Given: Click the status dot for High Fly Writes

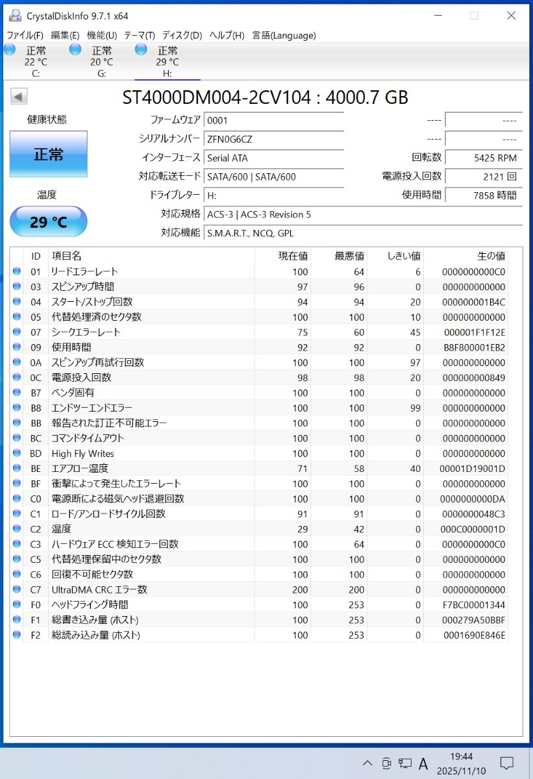Looking at the screenshot, I should tap(17, 453).
